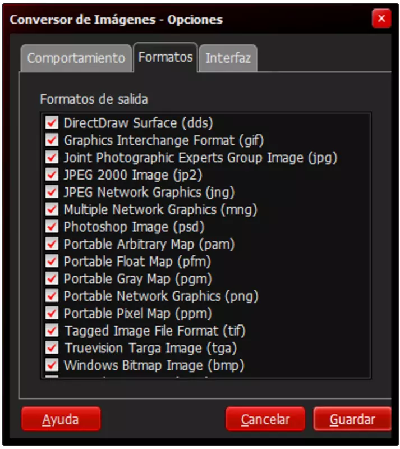
Task: Disable Joint Photographic Experts Group (jpg) checkbox
Action: 52,158
